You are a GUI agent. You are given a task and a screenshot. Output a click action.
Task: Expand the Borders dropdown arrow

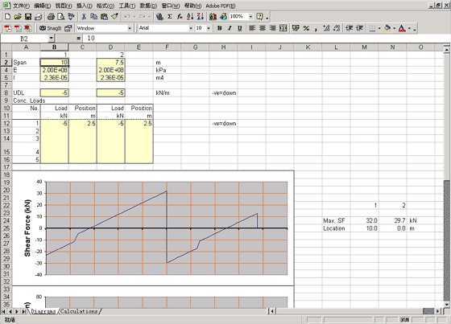(x=379, y=28)
